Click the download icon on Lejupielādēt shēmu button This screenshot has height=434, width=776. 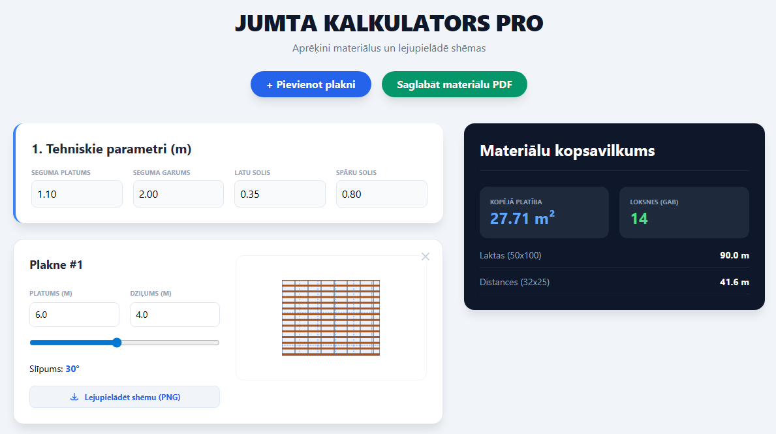point(74,396)
